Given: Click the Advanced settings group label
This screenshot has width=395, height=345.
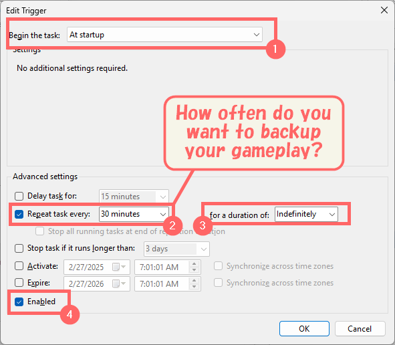Looking at the screenshot, I should [45, 177].
